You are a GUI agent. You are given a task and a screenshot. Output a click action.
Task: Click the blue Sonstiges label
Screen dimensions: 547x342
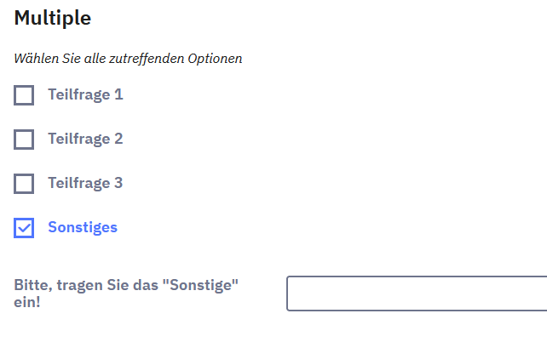coord(83,227)
